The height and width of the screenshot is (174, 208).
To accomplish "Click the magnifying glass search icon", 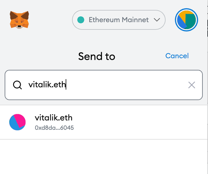I will coord(17,85).
